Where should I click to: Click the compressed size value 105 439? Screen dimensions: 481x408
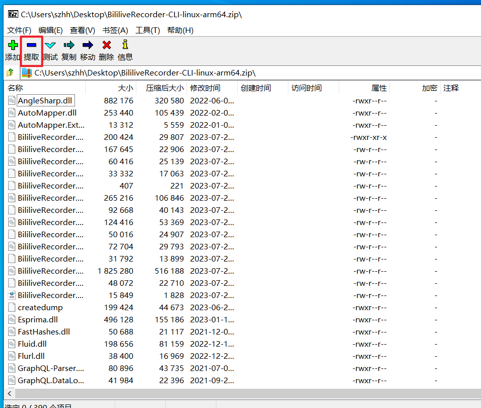[x=169, y=113]
